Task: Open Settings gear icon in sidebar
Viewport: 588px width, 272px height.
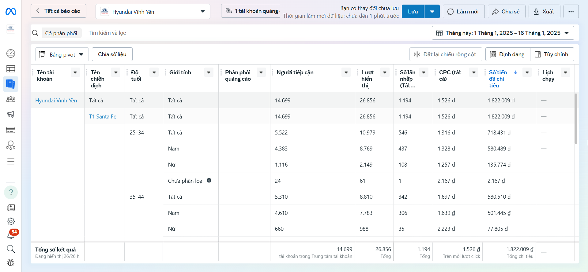Action: pos(11,221)
